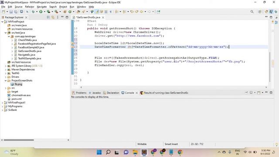Click the Previous Annotation icon
The image size is (279, 157).
pyautogui.click(x=124, y=12)
